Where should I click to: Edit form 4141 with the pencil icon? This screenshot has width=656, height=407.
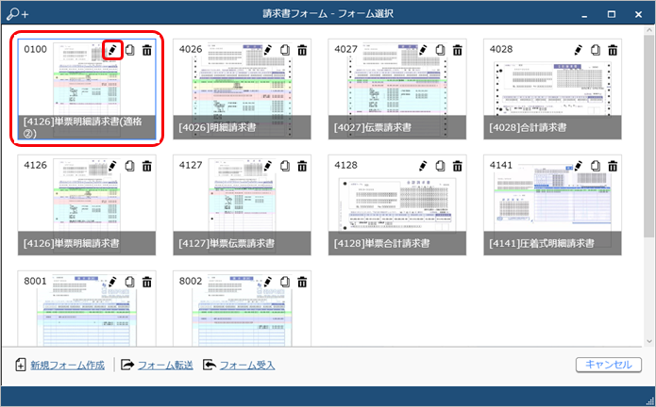(579, 166)
